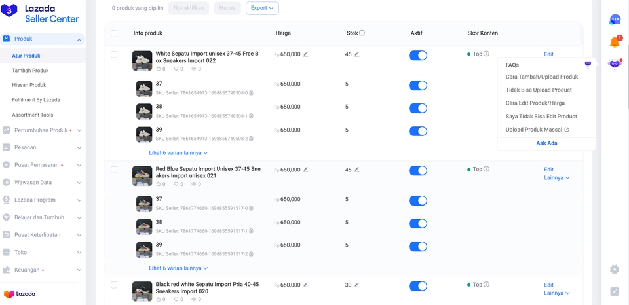This screenshot has height=305, width=629.
Task: Toggle active switch for Red Blue variant 39
Action: tap(417, 247)
